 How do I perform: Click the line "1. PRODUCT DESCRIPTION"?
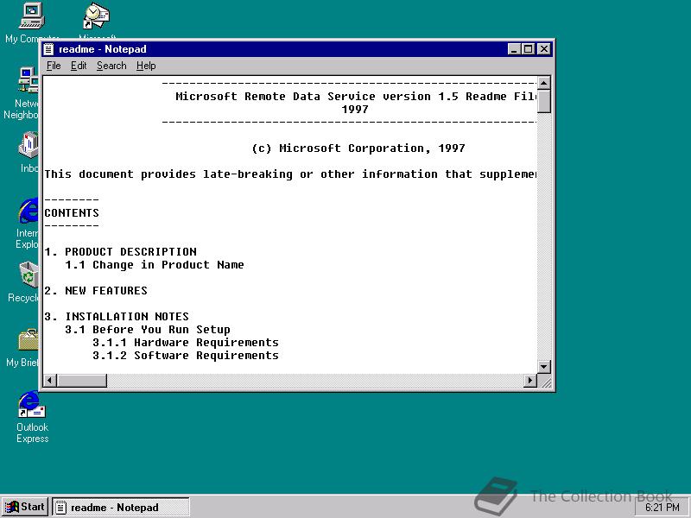click(x=121, y=251)
